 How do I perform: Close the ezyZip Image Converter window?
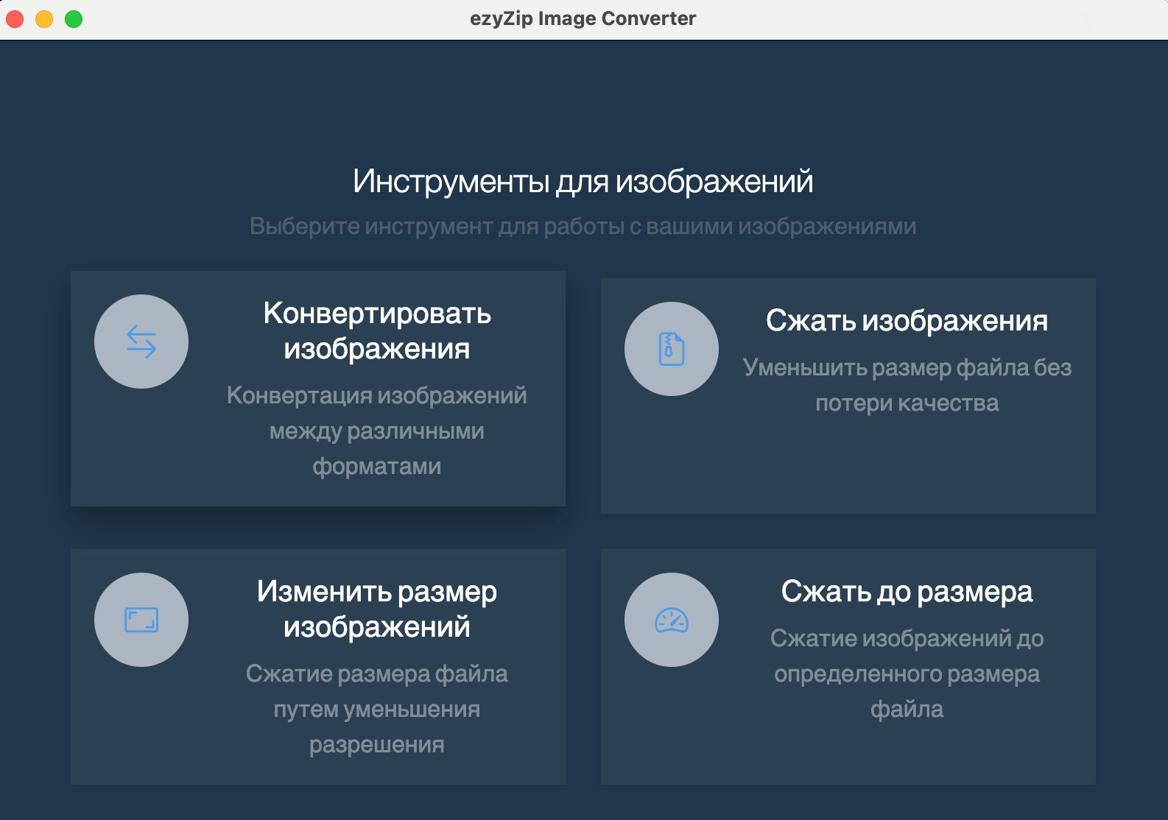point(15,19)
